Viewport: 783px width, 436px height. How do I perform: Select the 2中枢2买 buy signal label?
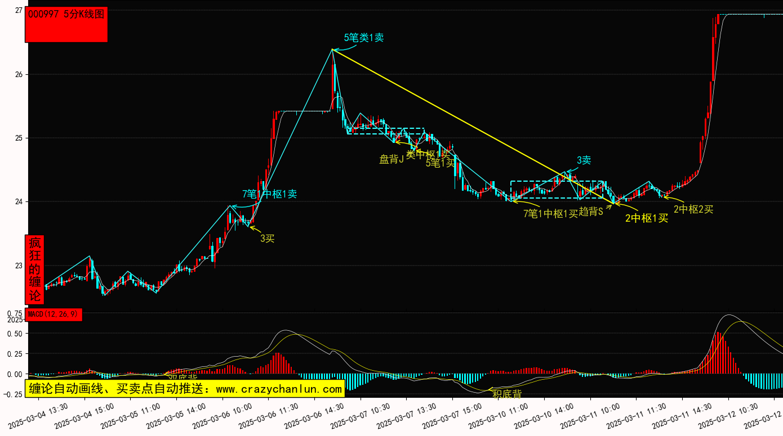point(693,209)
